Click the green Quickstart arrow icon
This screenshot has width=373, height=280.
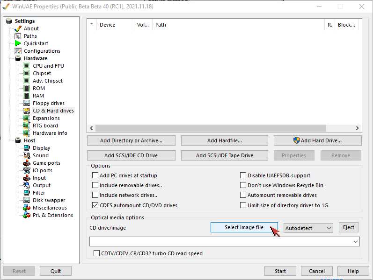click(x=18, y=43)
